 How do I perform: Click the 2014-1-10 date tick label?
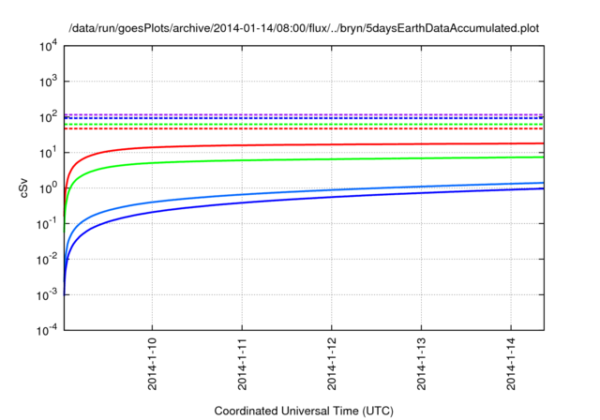click(152, 364)
